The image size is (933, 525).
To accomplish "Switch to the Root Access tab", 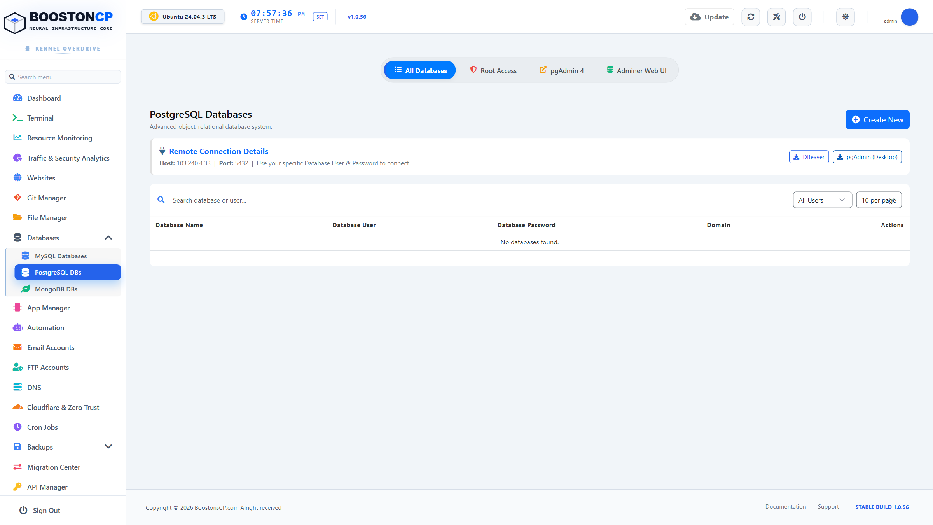I will click(493, 70).
